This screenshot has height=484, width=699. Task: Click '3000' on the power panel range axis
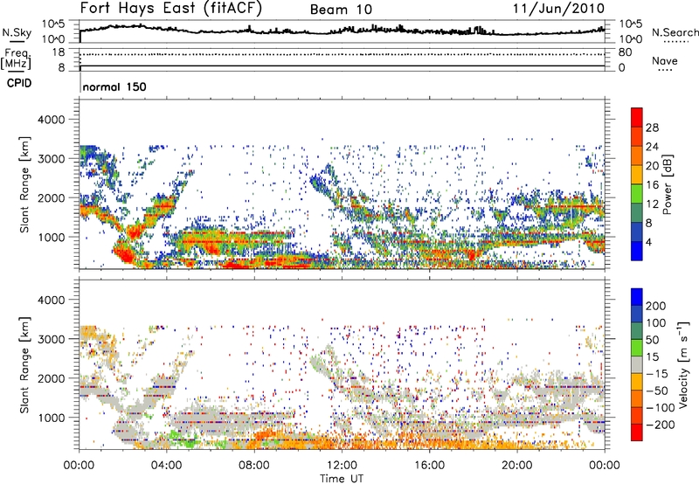[52, 159]
